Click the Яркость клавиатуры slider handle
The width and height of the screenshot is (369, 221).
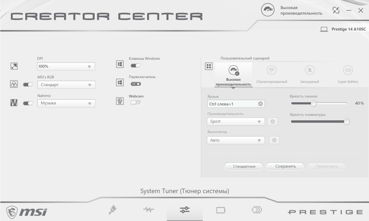point(346,122)
